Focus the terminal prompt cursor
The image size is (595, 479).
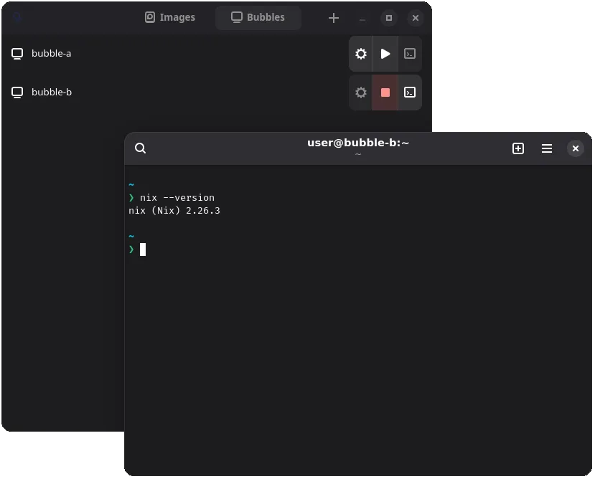(x=143, y=250)
